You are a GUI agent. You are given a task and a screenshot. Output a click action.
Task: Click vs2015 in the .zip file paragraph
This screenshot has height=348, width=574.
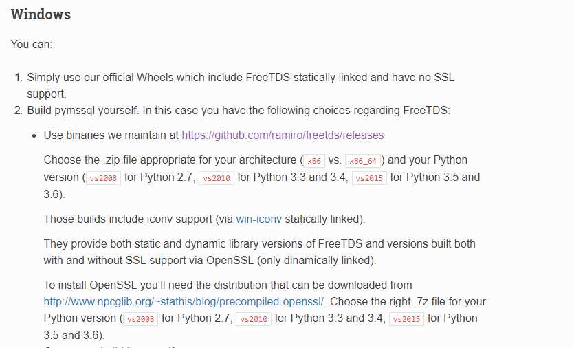click(369, 178)
